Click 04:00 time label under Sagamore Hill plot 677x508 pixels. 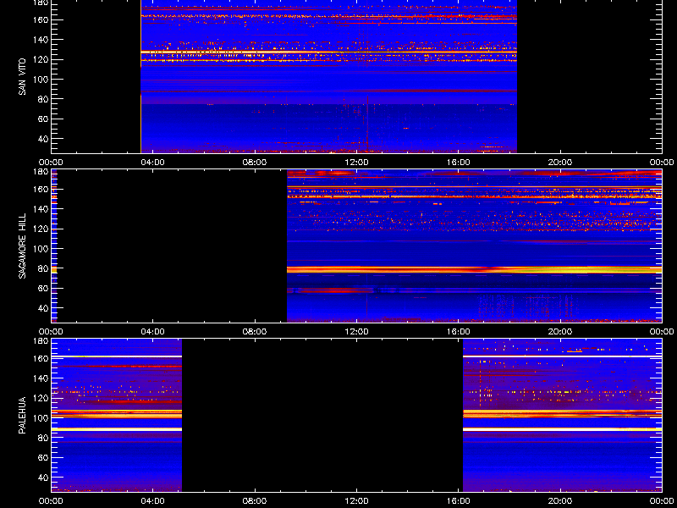(x=153, y=332)
